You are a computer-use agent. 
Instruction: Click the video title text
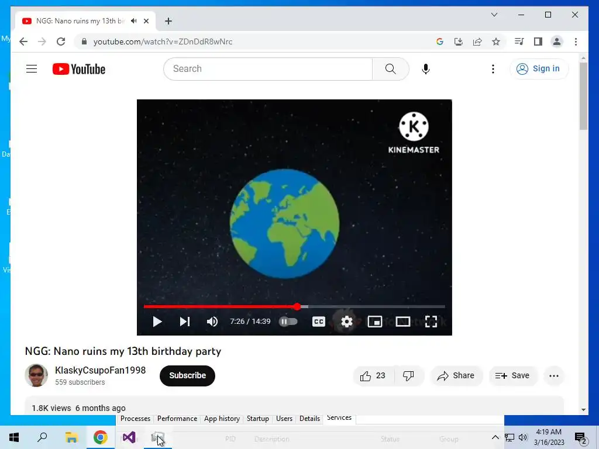coord(123,351)
